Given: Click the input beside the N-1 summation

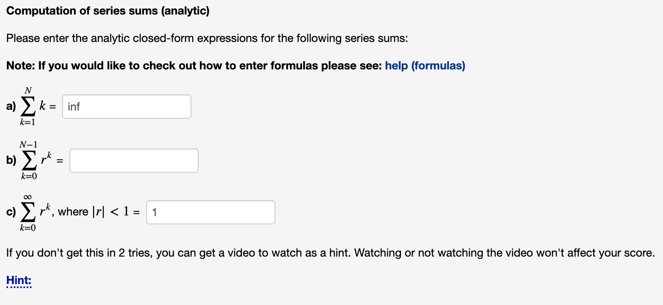Looking at the screenshot, I should pyautogui.click(x=134, y=160).
